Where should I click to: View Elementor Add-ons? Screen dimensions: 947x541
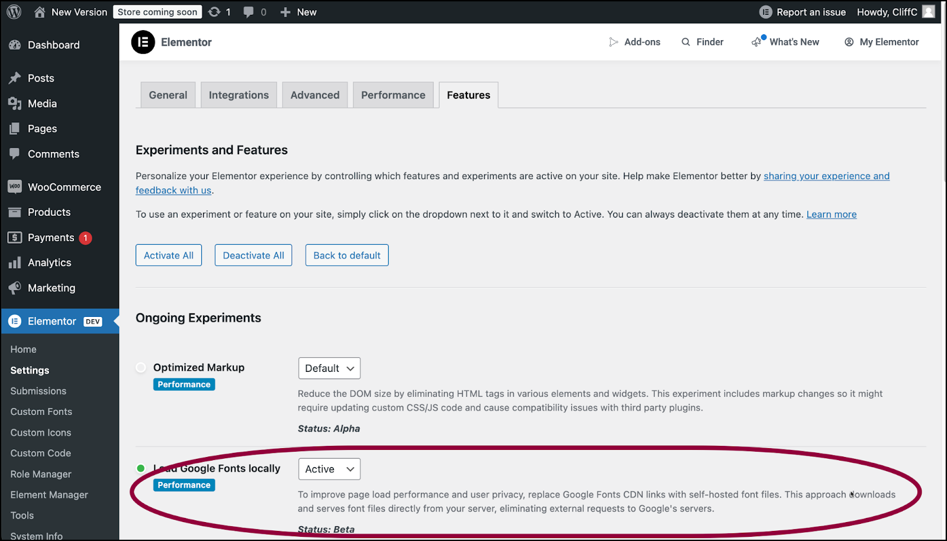[x=634, y=41]
